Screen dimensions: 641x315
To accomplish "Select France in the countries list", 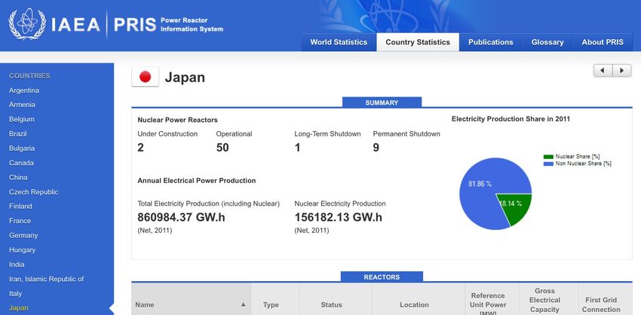I will coord(20,221).
